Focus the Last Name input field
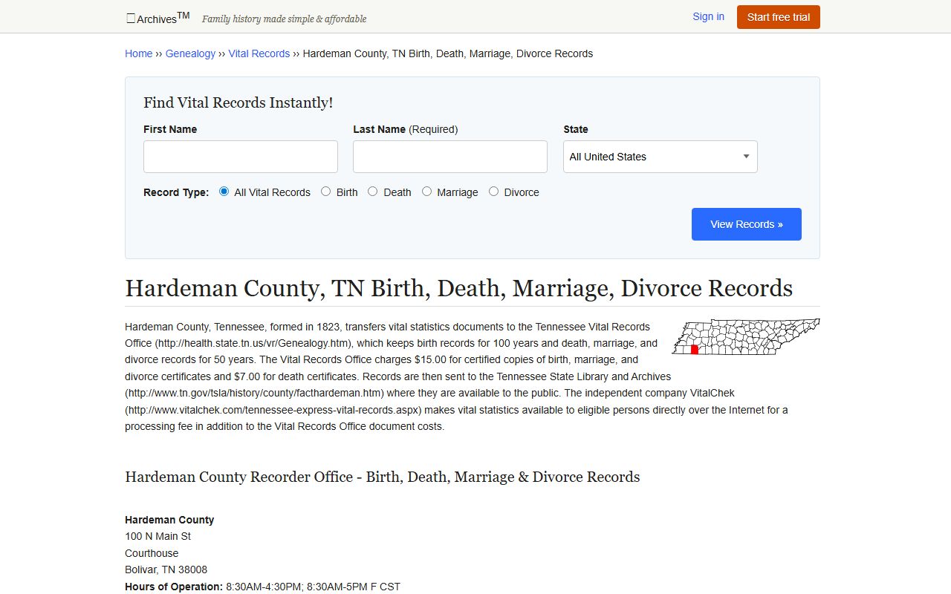The image size is (951, 594). pyautogui.click(x=450, y=157)
